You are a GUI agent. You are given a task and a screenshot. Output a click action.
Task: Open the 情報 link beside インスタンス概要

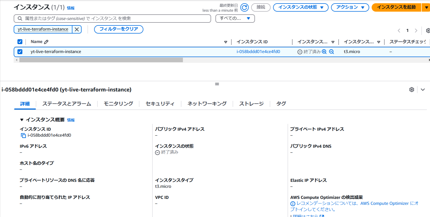(71, 120)
